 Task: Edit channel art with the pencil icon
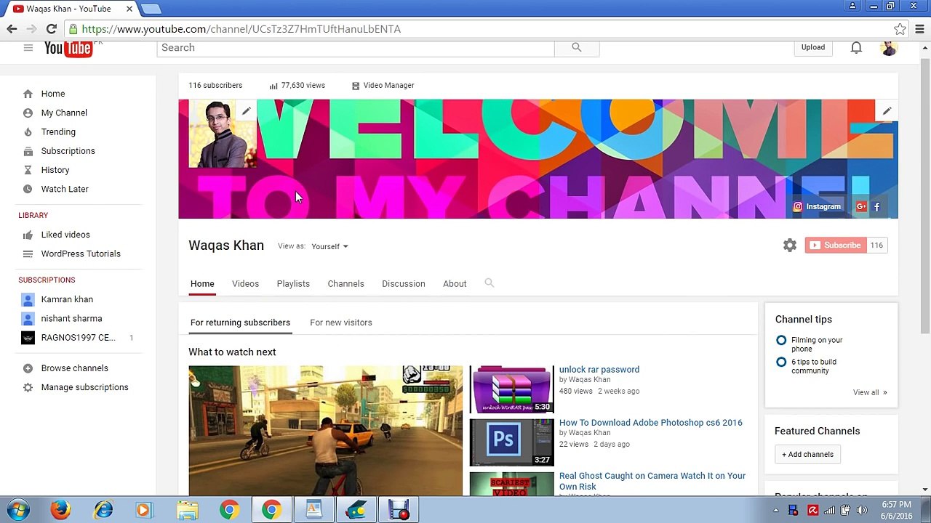[x=887, y=111]
